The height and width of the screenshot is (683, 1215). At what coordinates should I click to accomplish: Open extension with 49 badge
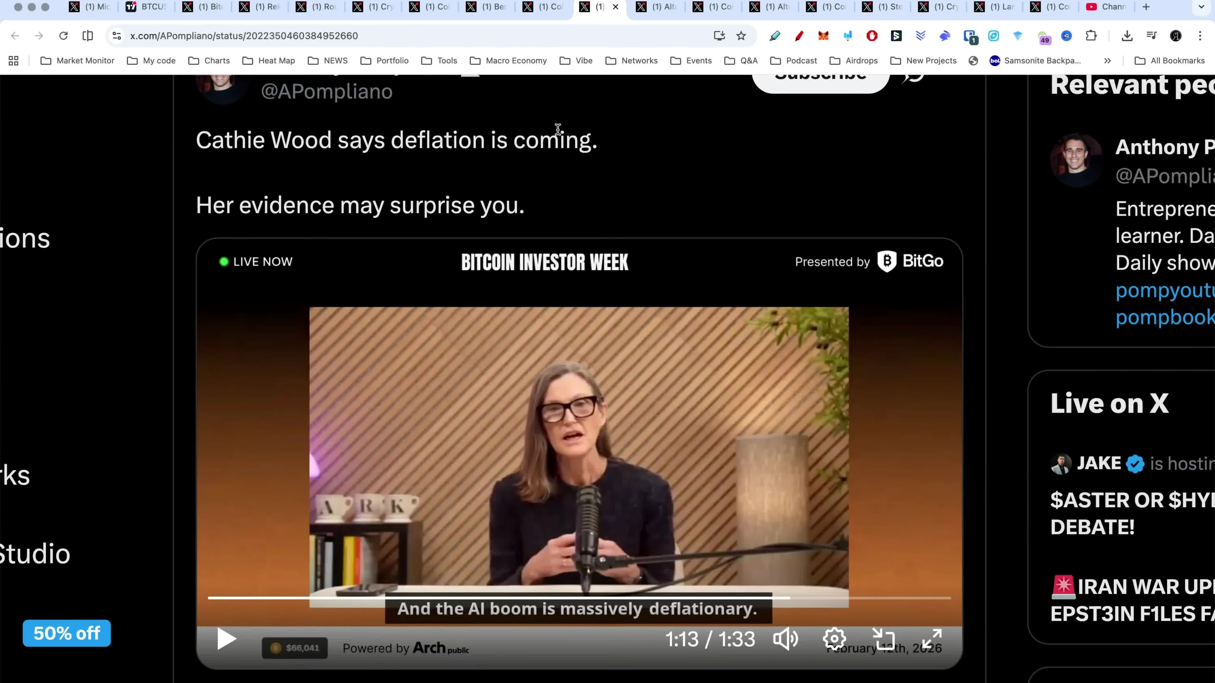tap(1044, 37)
